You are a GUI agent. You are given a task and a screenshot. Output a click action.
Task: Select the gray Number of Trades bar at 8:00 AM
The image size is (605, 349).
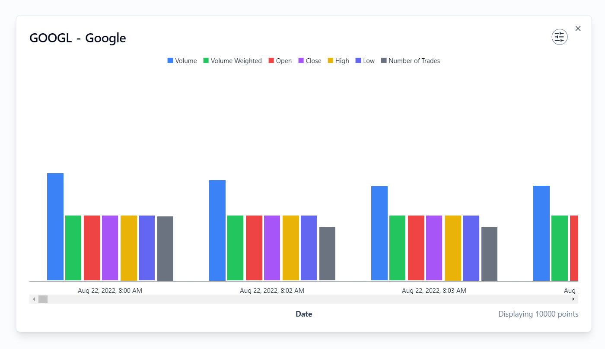[x=165, y=248]
